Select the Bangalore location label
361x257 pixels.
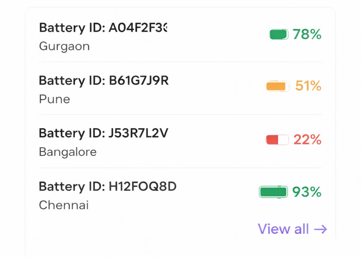(68, 152)
